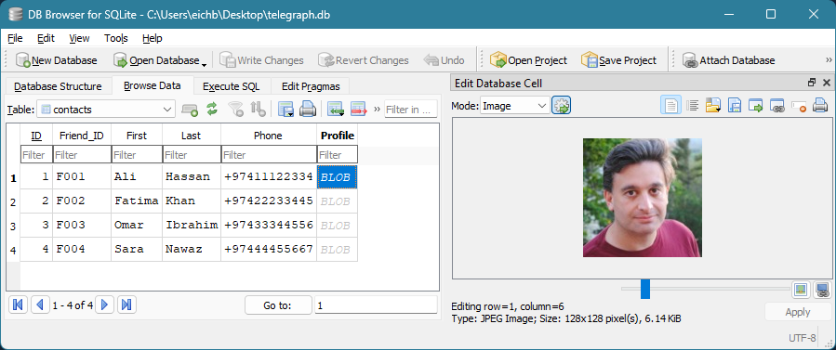Click the Go to row number field
Viewport: 836px width, 350px height.
coord(376,305)
